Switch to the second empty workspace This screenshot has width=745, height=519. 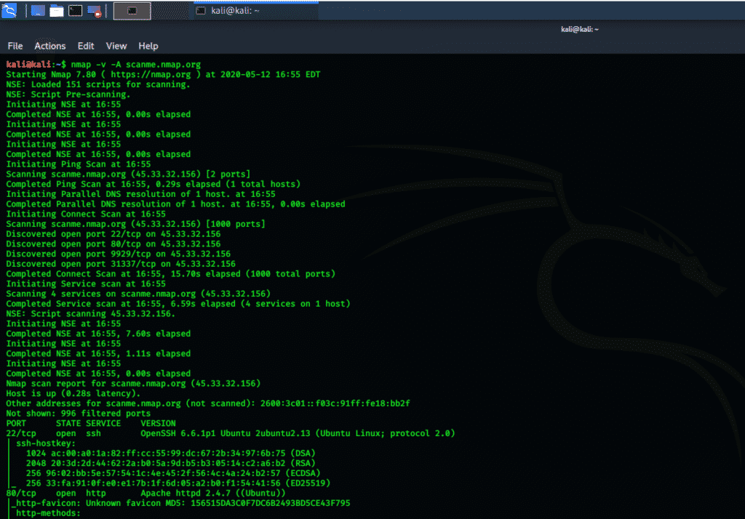170,11
